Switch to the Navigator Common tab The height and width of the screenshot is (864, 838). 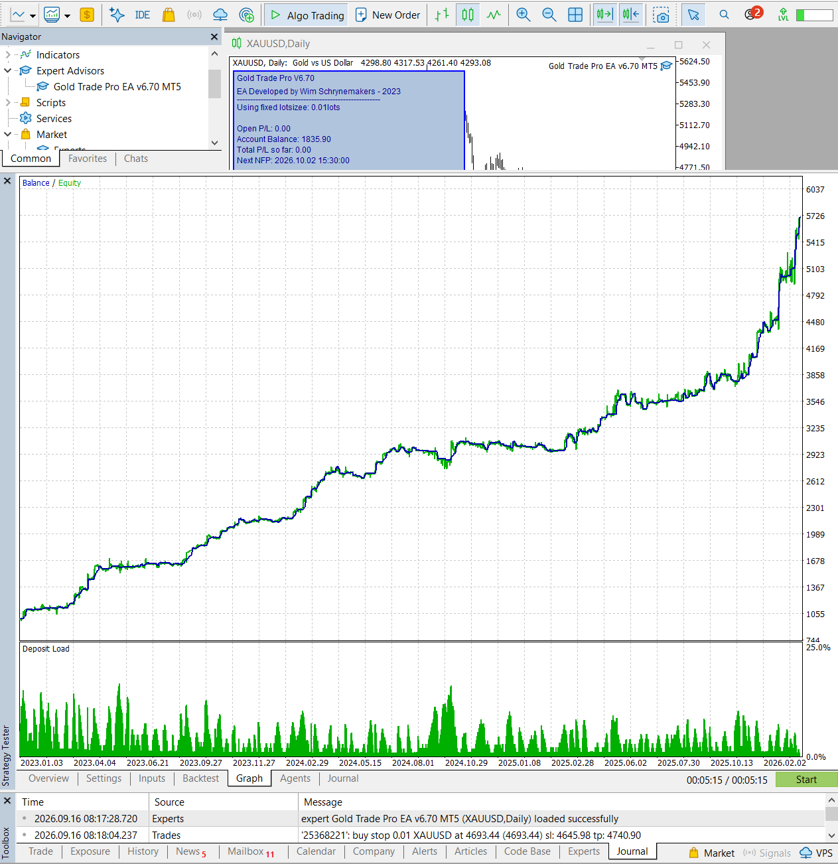click(31, 159)
